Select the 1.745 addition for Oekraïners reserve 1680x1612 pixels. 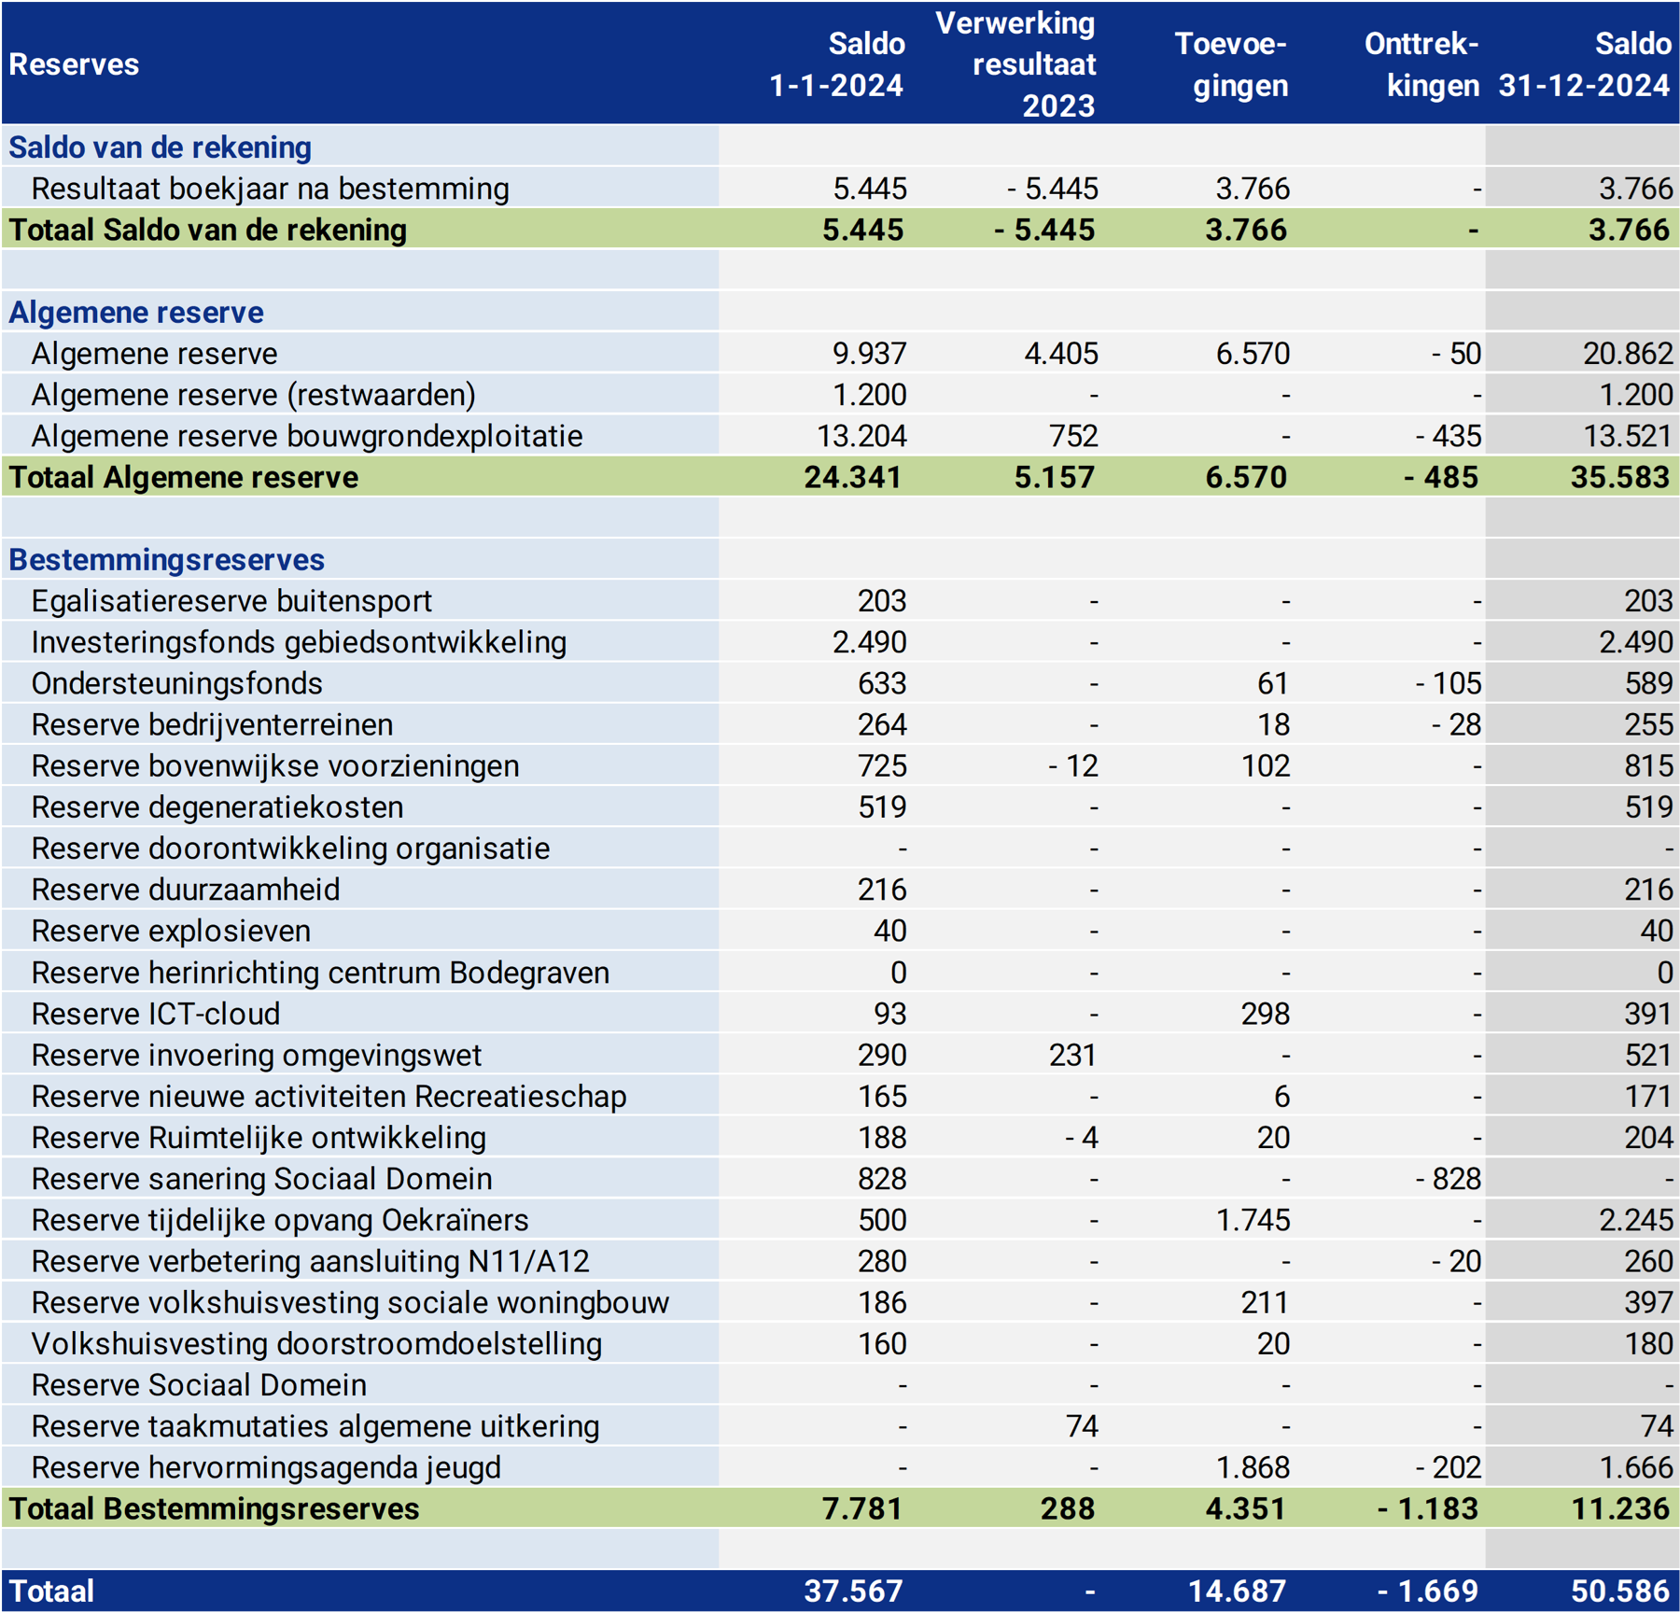pyautogui.click(x=1253, y=1220)
